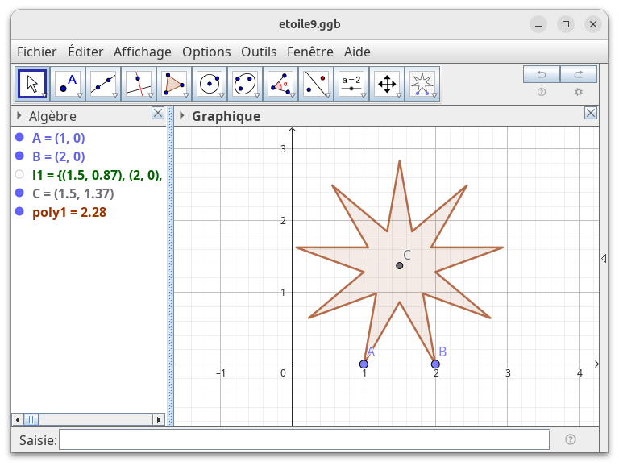Choose the Line through two points tool
Image resolution: width=619 pixels, height=466 pixels.
[103, 83]
